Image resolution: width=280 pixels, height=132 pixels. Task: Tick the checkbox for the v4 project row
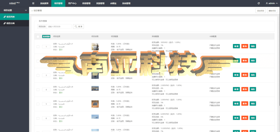(38, 90)
